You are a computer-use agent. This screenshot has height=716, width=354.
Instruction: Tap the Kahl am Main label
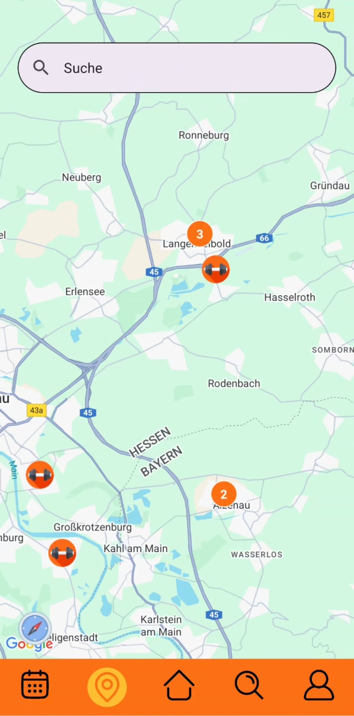tap(135, 548)
